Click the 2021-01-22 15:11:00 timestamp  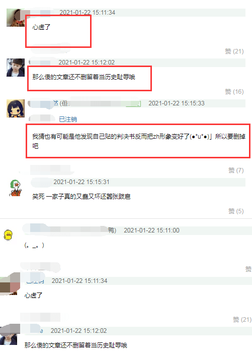tap(151, 230)
